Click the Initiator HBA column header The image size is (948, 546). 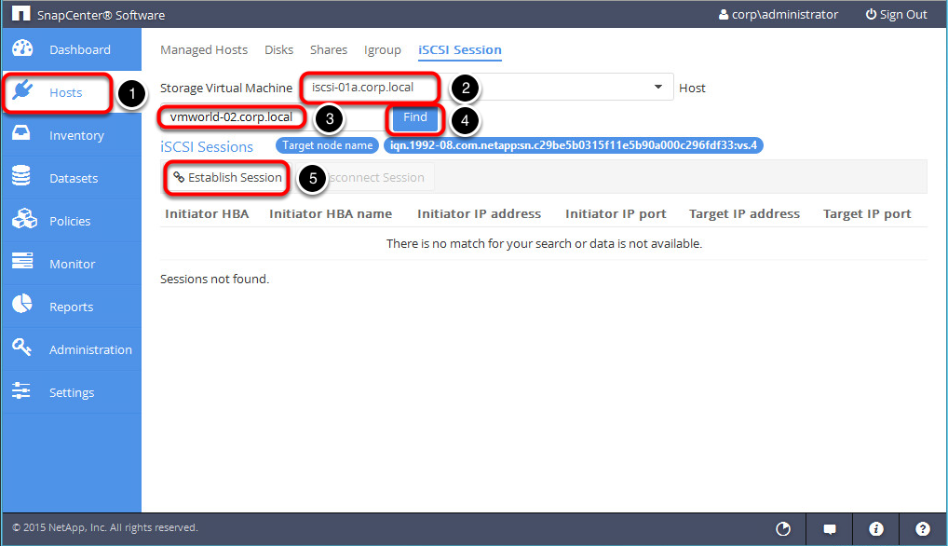click(207, 214)
